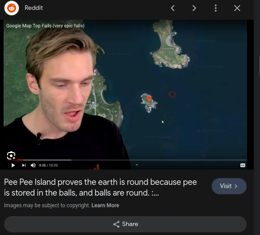Skip to the next video
260x235 pixels.
click(24, 165)
